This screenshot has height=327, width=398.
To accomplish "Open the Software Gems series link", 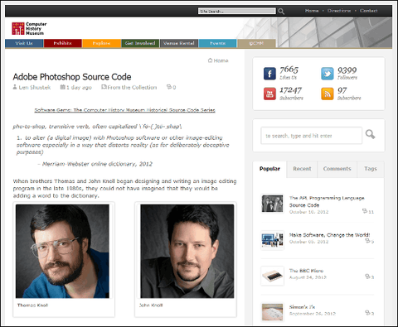I will coord(124,110).
